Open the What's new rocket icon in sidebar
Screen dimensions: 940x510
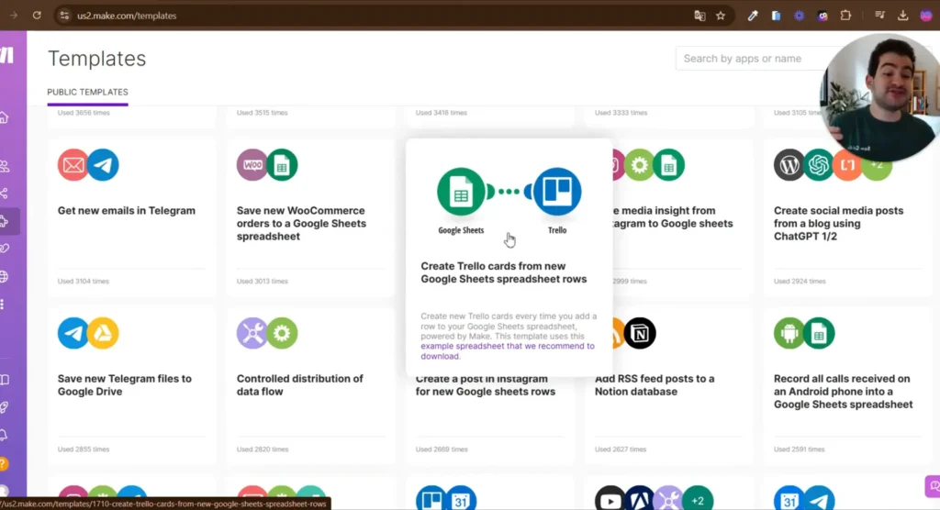[5, 407]
